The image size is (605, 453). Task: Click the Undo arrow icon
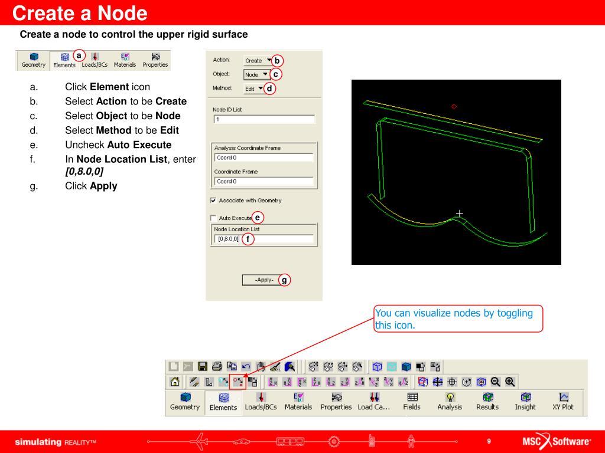point(246,366)
